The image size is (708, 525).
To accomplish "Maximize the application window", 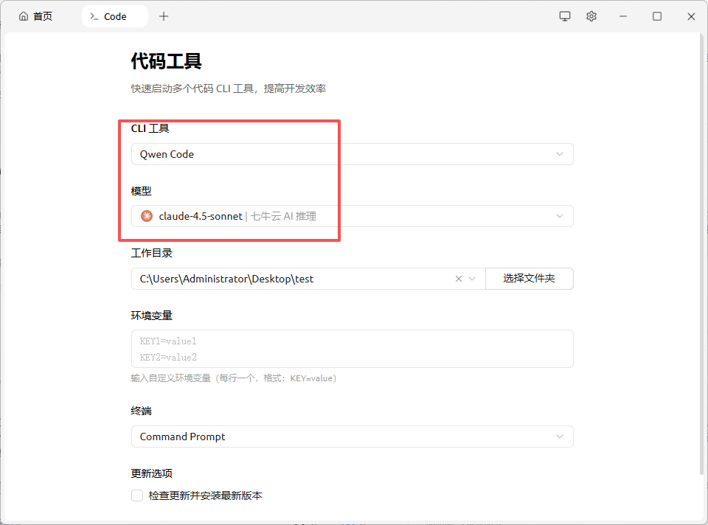I will pos(657,16).
